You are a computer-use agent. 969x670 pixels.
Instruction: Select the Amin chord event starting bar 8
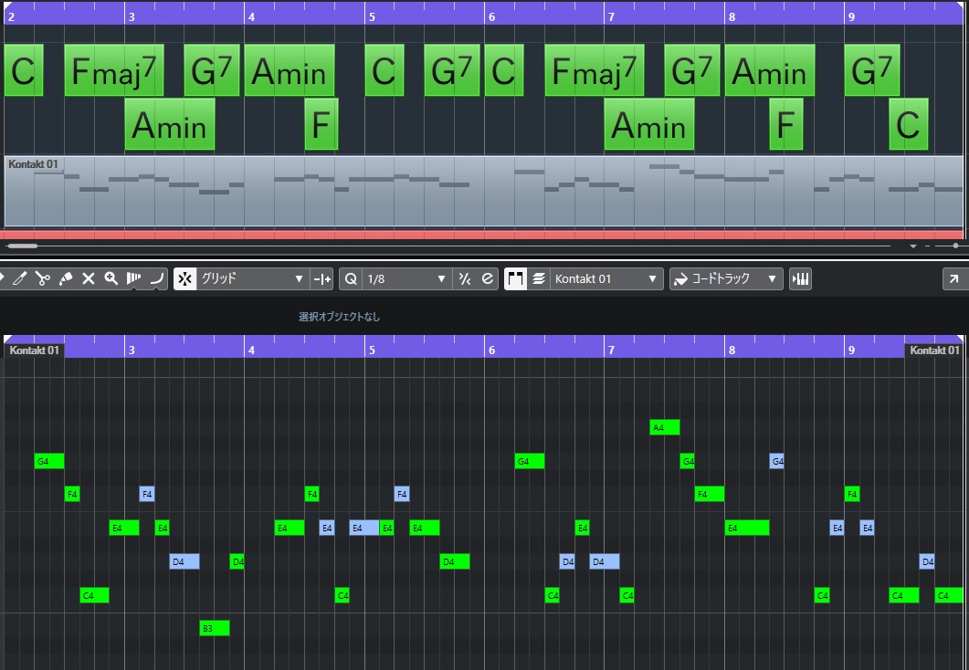[769, 70]
